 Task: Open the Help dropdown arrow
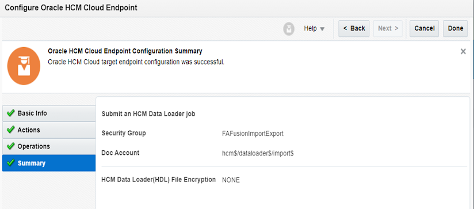point(322,29)
